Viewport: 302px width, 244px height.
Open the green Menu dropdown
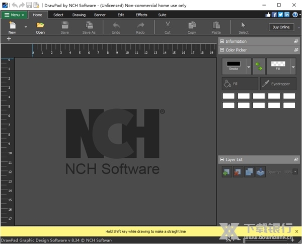point(14,15)
